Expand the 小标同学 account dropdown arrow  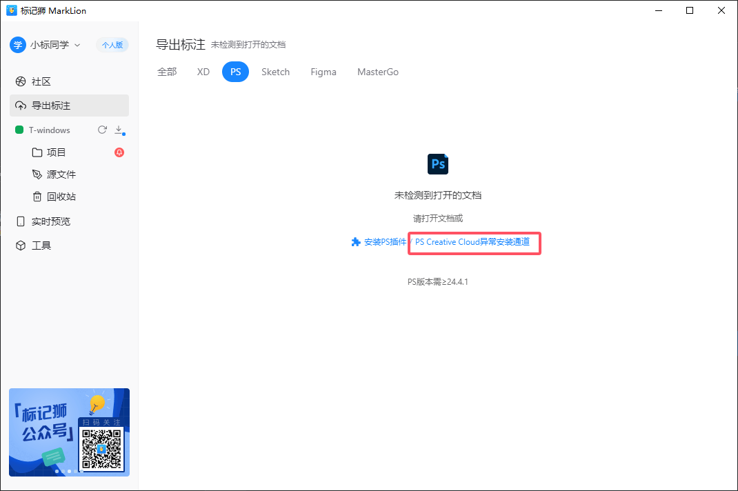(77, 46)
